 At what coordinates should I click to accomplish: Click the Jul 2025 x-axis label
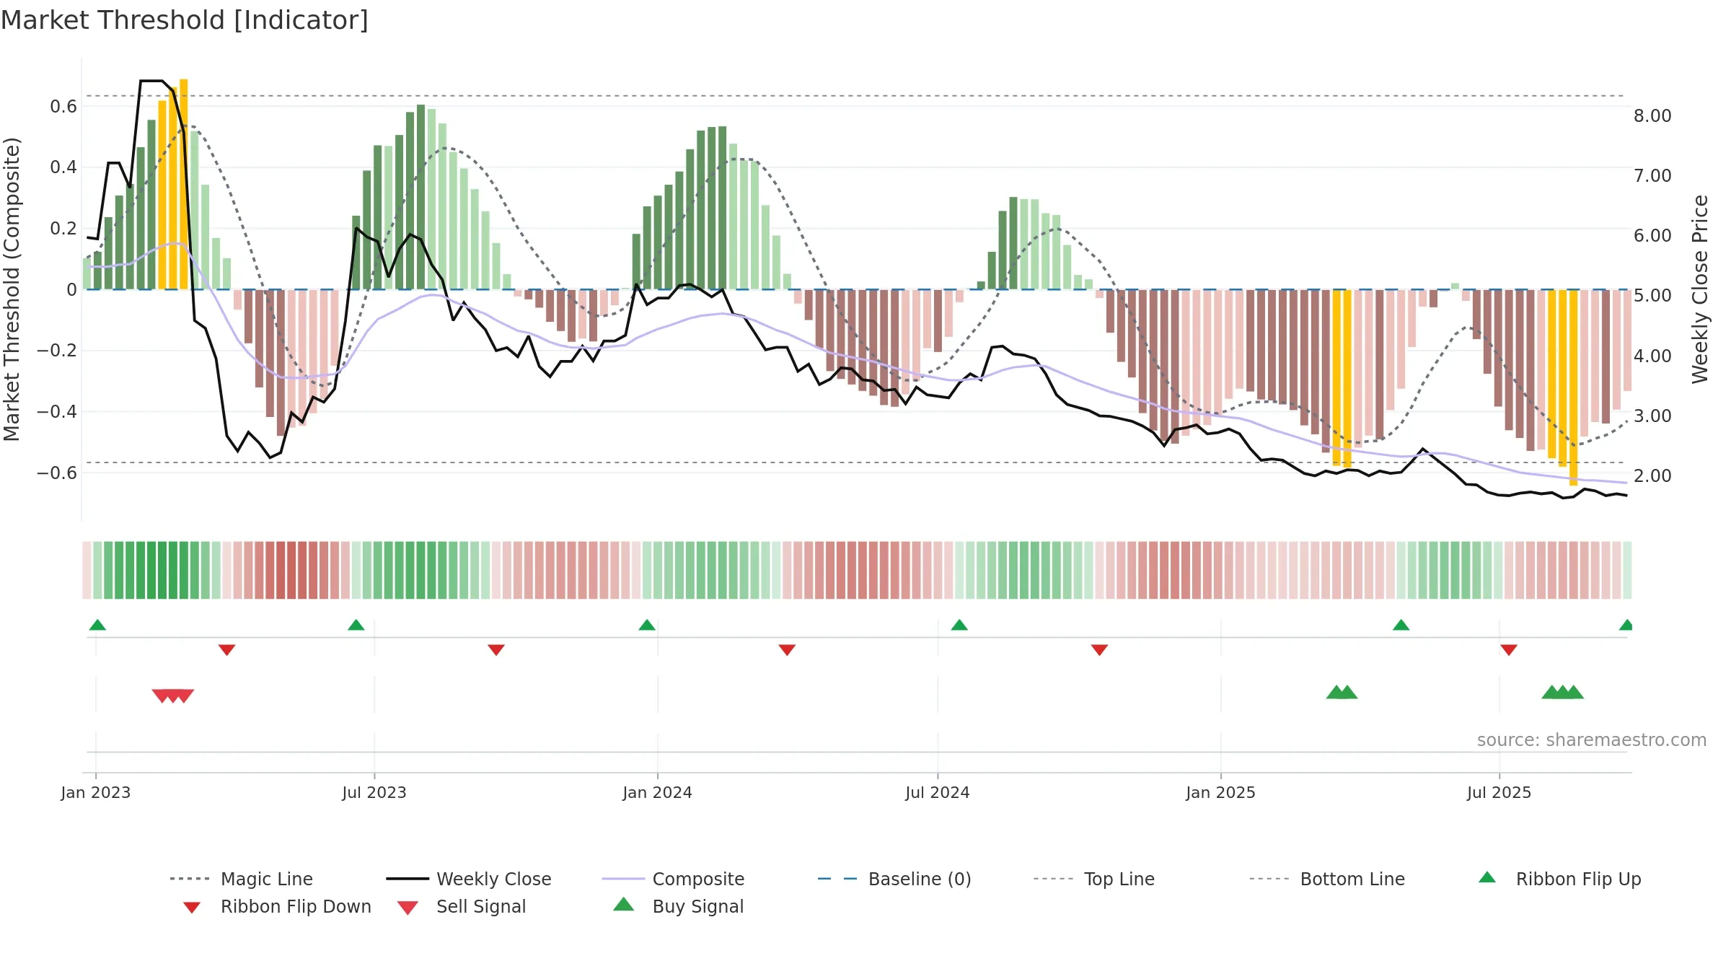[x=1499, y=793]
